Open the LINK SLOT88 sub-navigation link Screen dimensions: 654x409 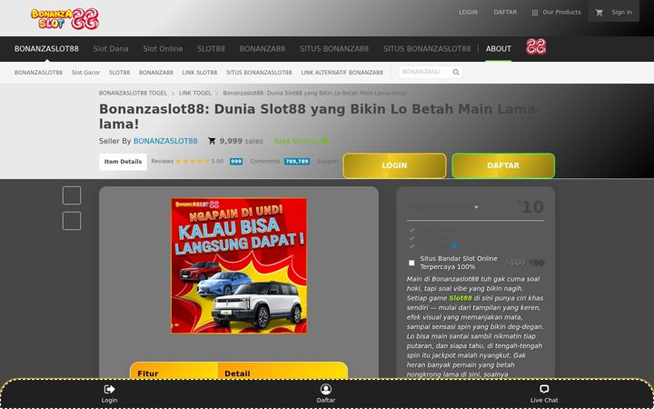click(x=200, y=72)
